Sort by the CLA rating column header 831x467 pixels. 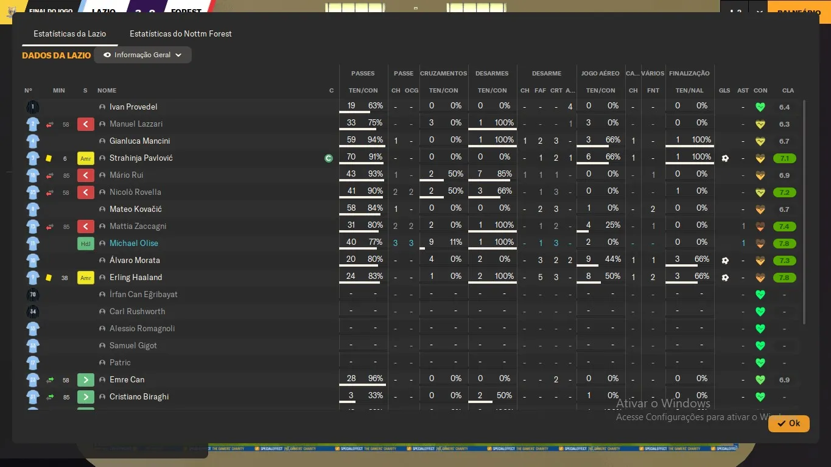tap(788, 91)
